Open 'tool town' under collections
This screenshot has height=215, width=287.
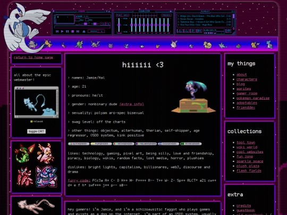(246, 142)
